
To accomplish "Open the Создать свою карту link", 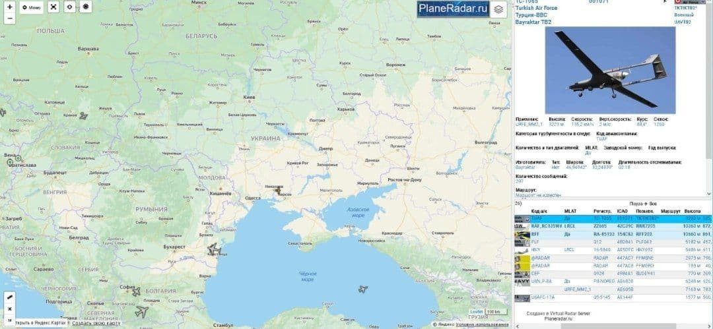I will point(96,323).
